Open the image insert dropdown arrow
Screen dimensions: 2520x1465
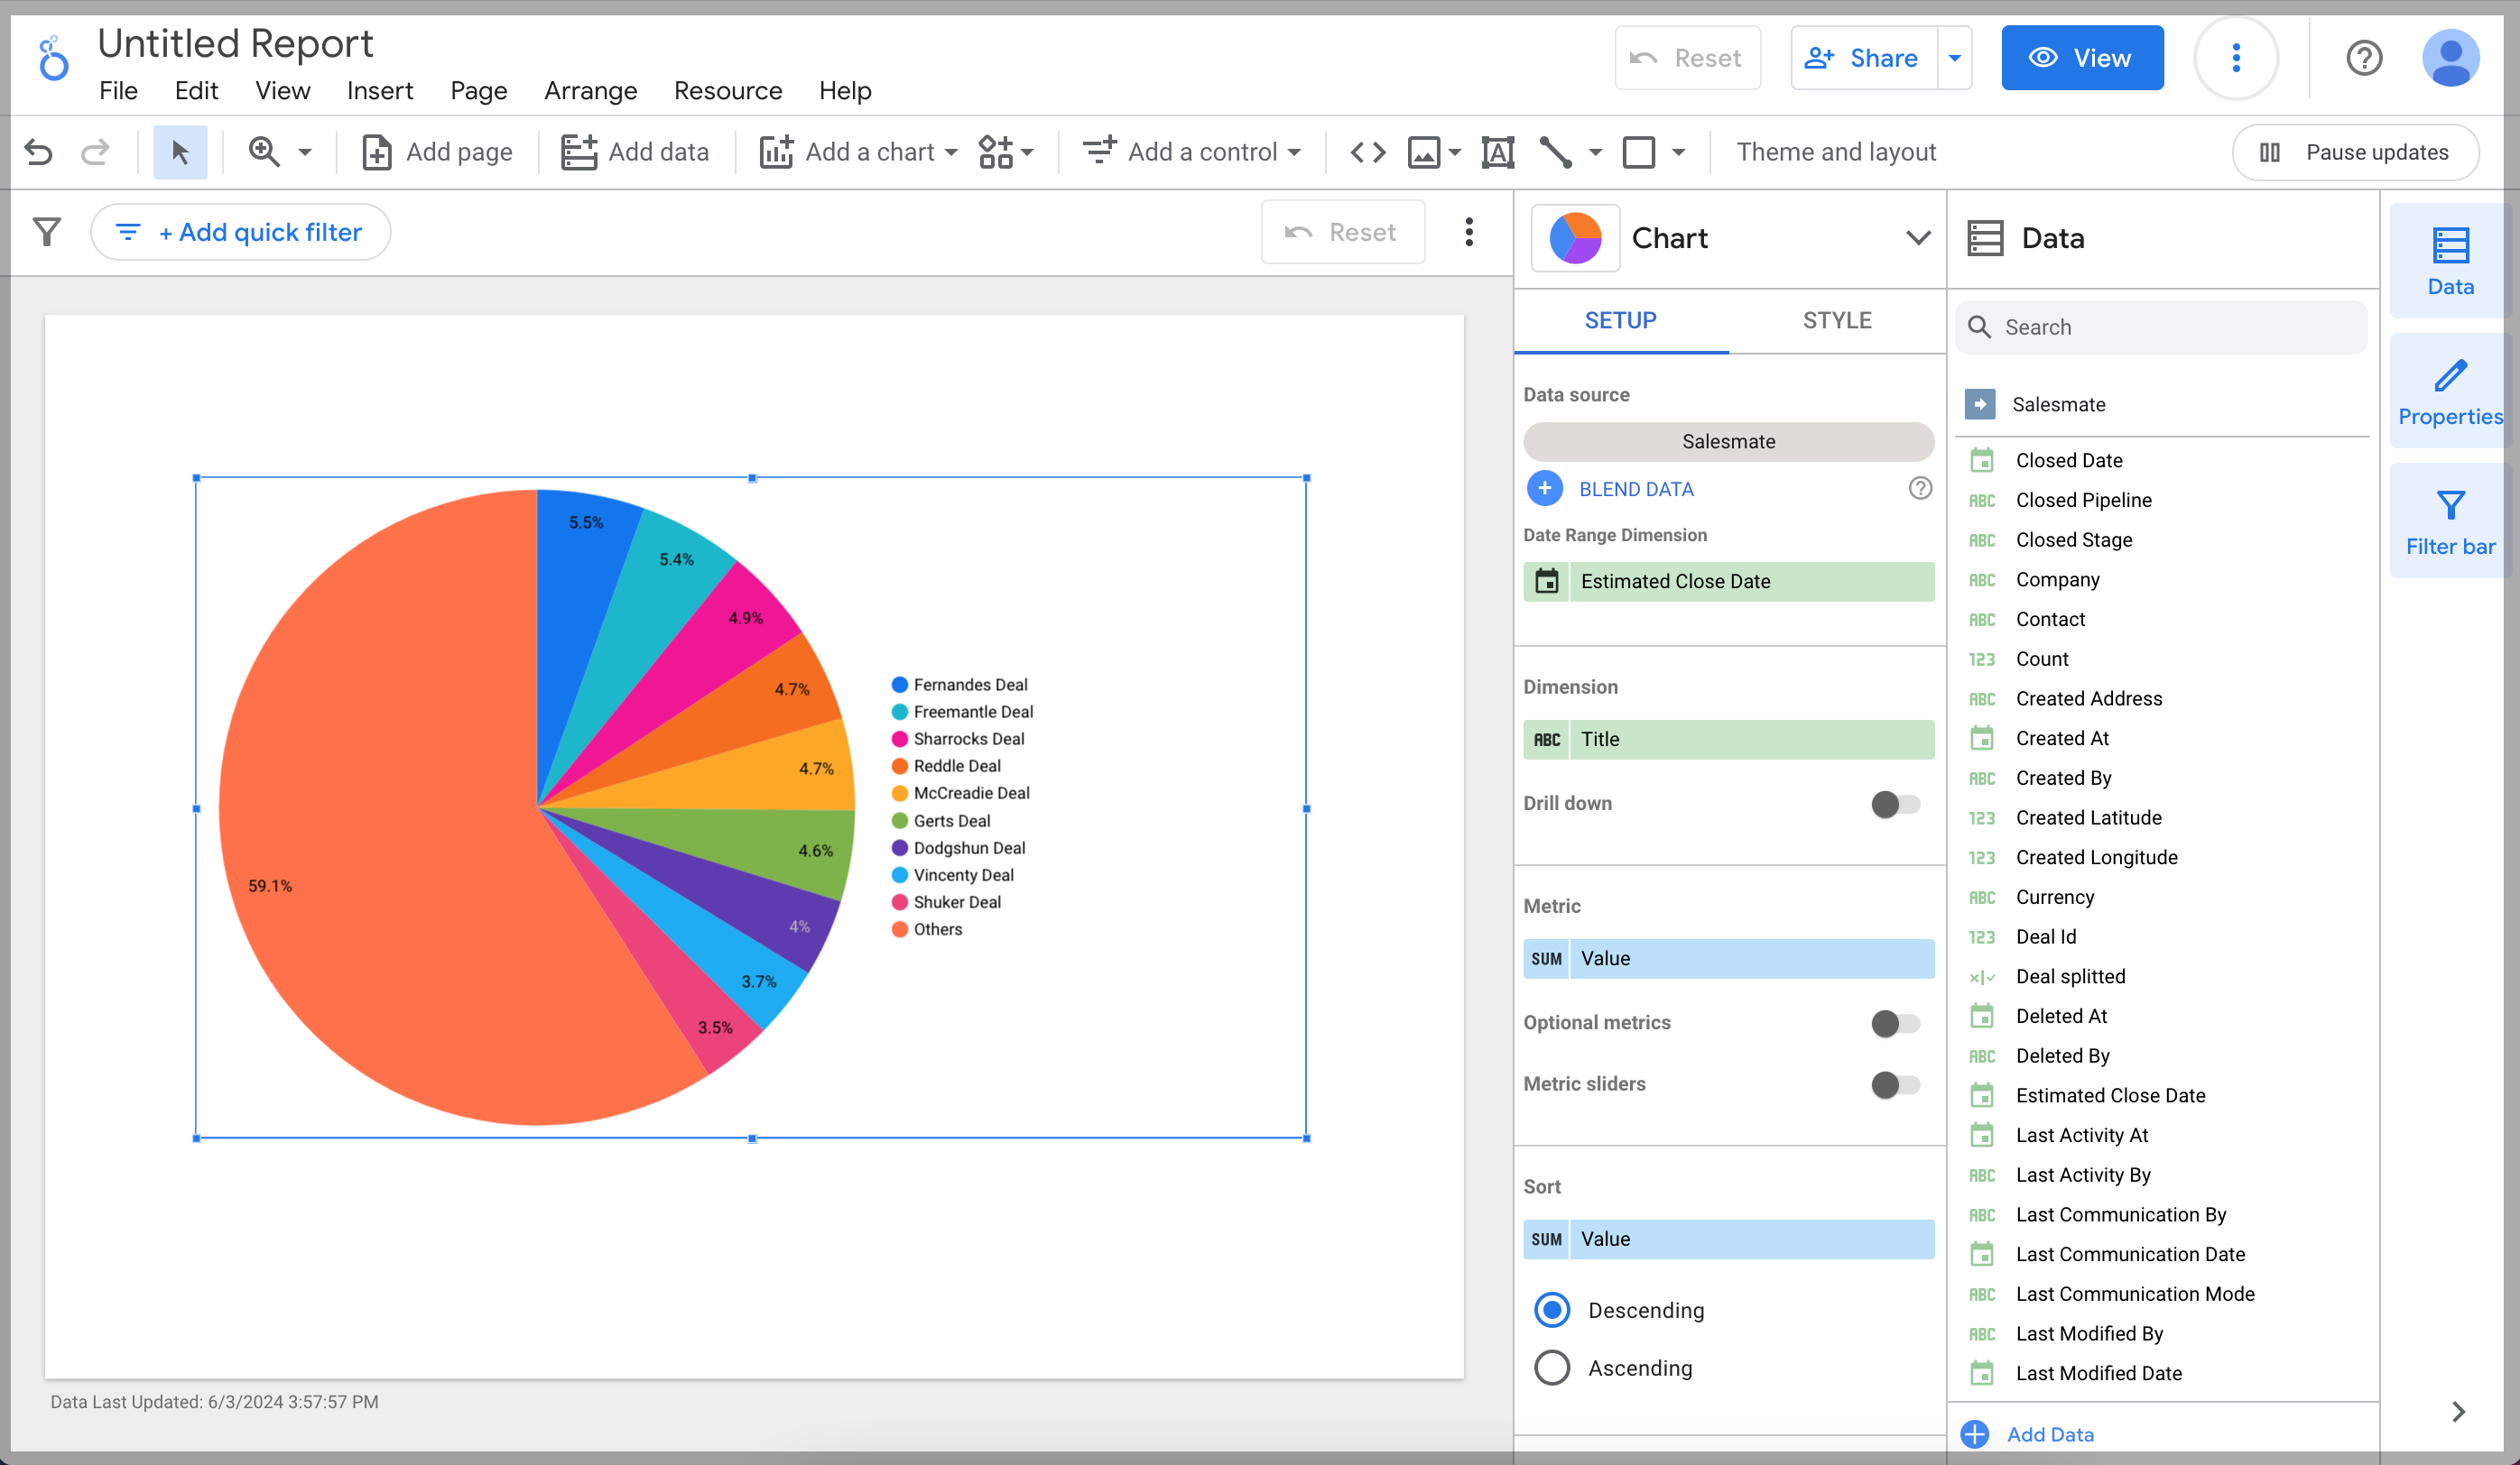1454,152
